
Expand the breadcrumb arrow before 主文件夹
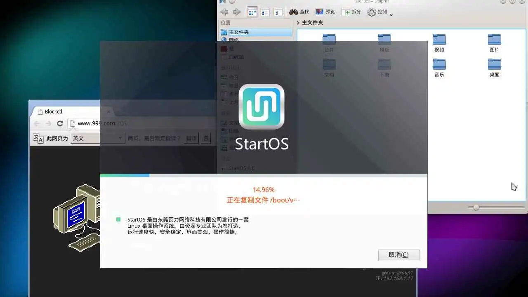pyautogui.click(x=298, y=23)
